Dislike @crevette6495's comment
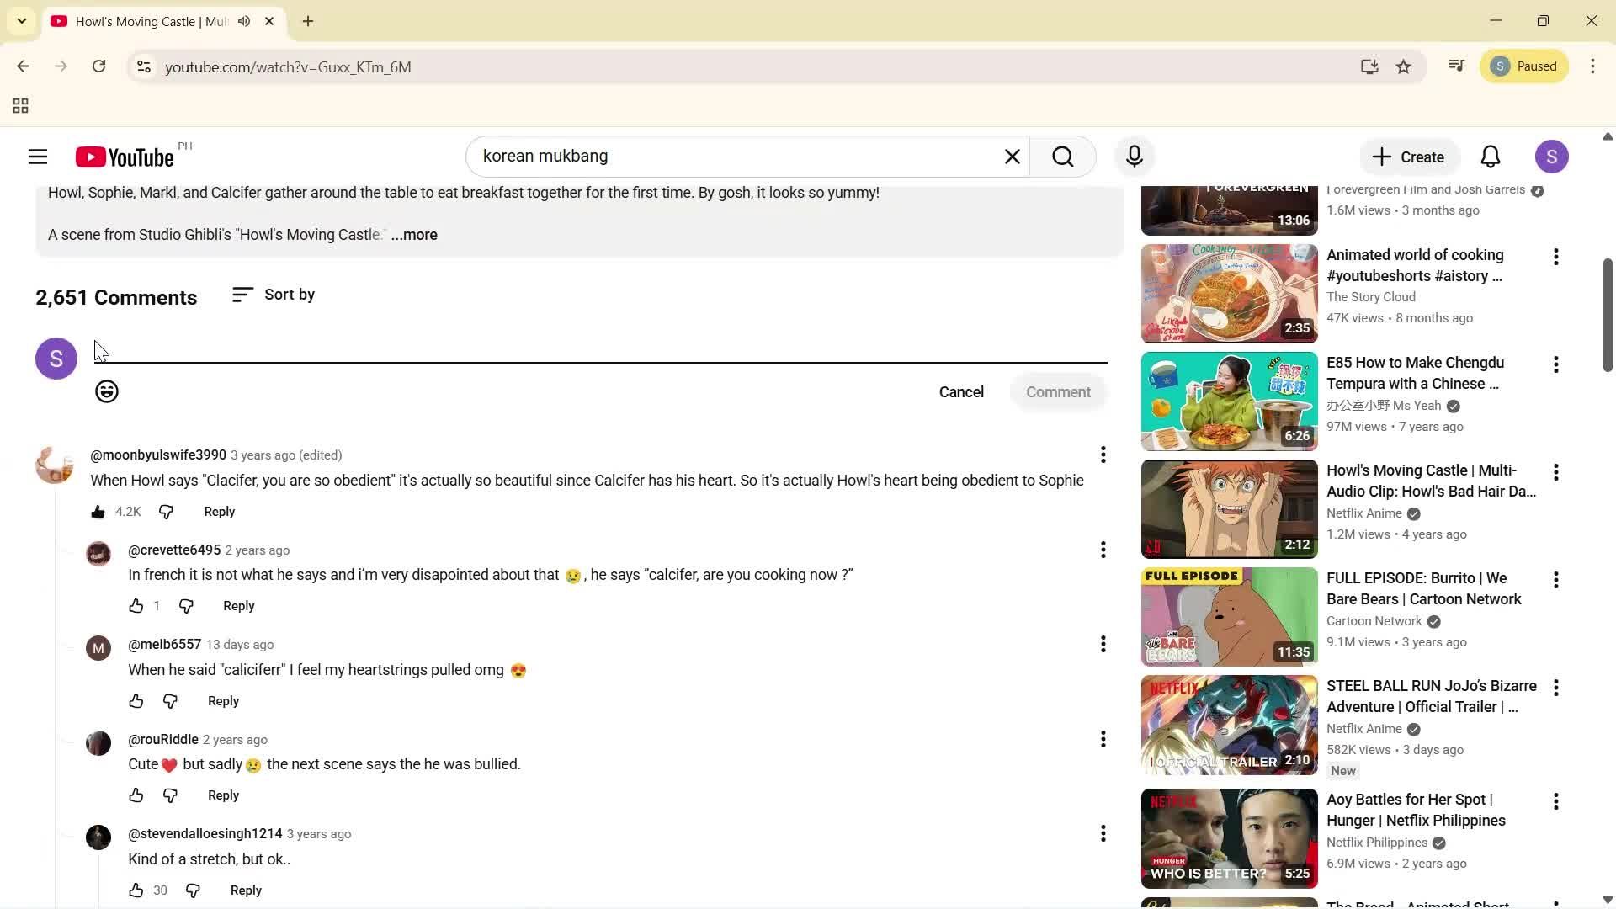This screenshot has width=1616, height=909. (x=186, y=605)
